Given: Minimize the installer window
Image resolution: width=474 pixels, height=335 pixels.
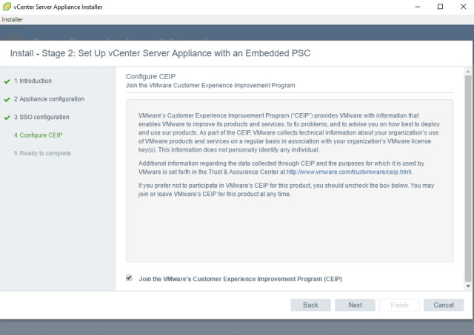Looking at the screenshot, I should (x=418, y=7).
